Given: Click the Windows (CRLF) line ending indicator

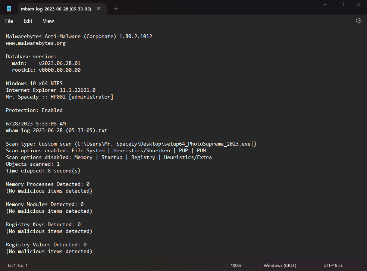Looking at the screenshot, I should tap(280, 265).
